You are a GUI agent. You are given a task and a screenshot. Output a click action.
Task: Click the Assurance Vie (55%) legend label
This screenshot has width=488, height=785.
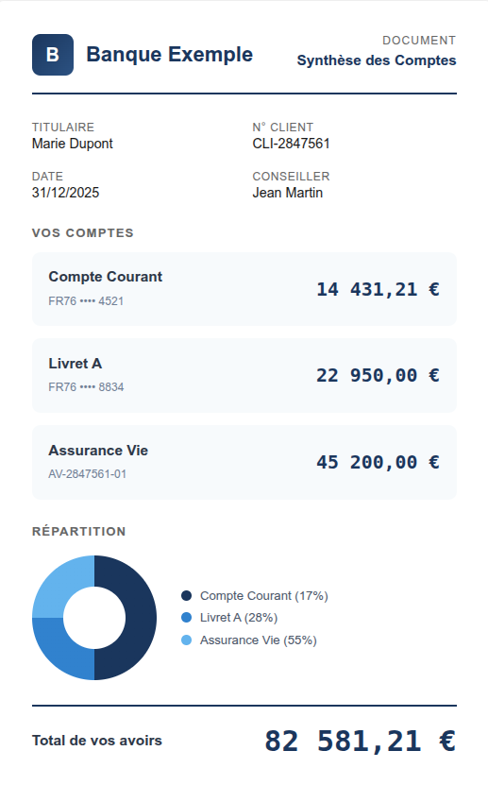click(259, 640)
